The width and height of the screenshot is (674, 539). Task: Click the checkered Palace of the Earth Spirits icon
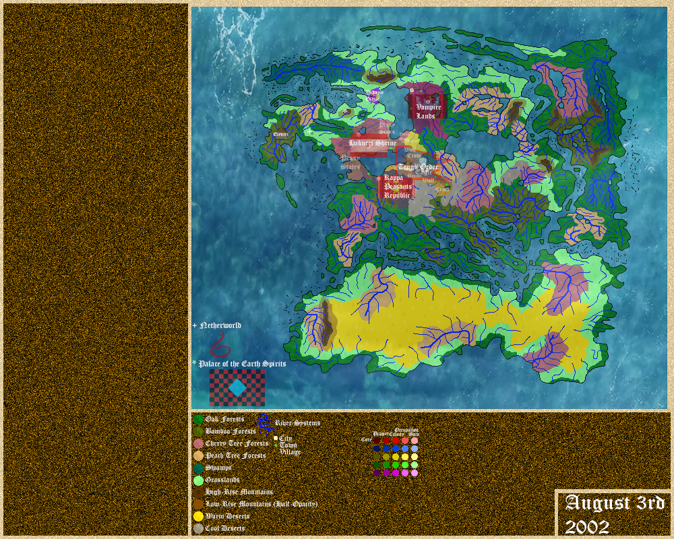click(x=237, y=388)
